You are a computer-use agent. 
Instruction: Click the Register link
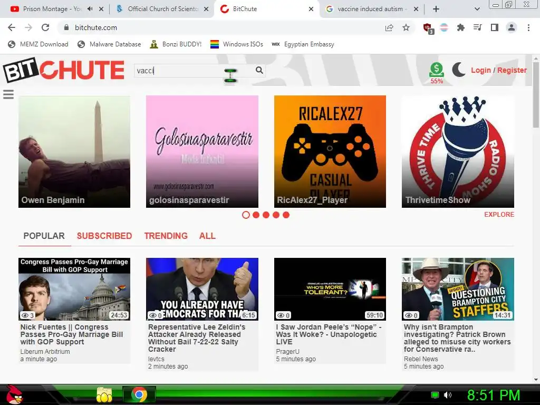512,70
